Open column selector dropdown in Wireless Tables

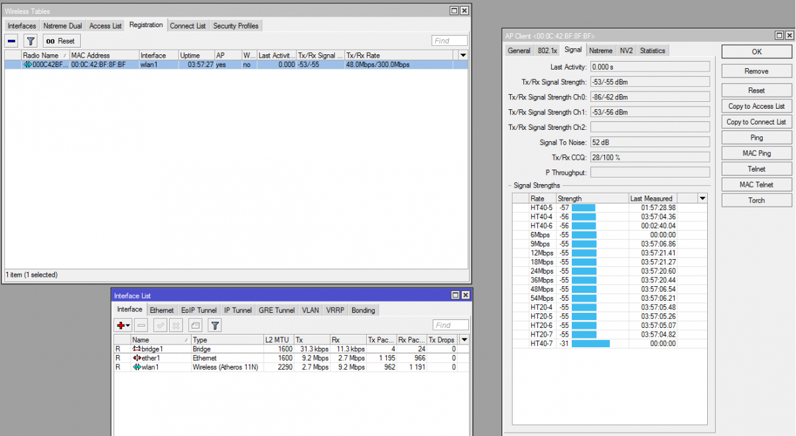point(463,56)
